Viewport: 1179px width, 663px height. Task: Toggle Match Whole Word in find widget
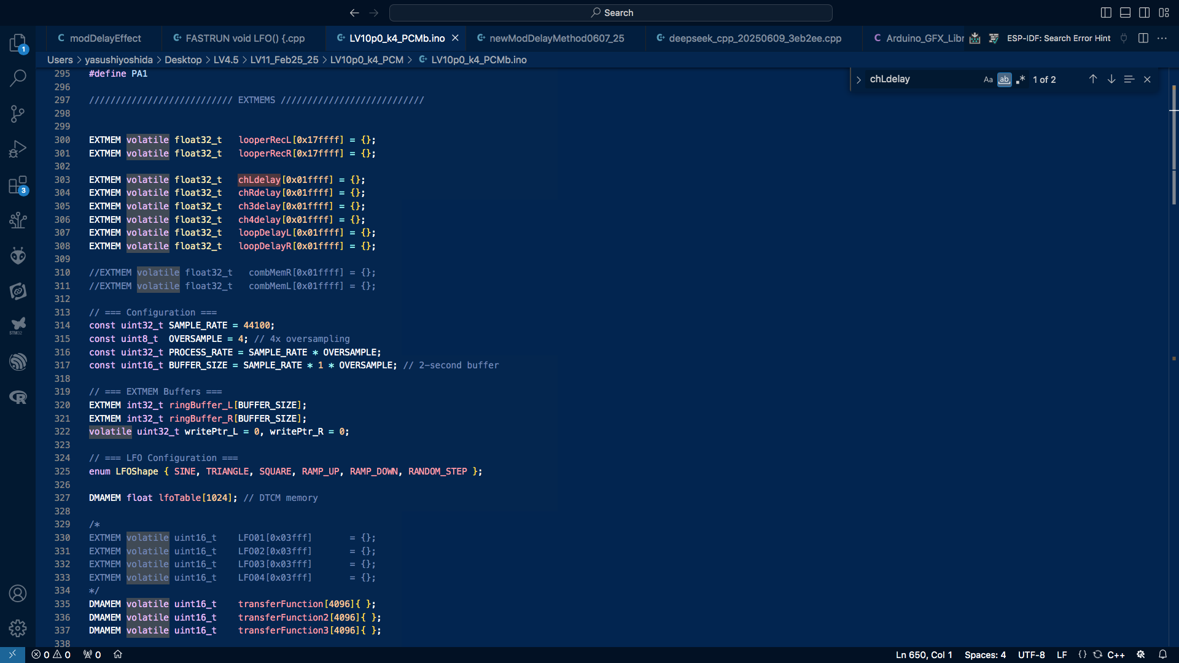point(1004,80)
